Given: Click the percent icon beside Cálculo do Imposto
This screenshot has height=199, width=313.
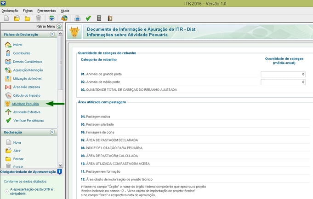Looking at the screenshot, I should coord(8,95).
